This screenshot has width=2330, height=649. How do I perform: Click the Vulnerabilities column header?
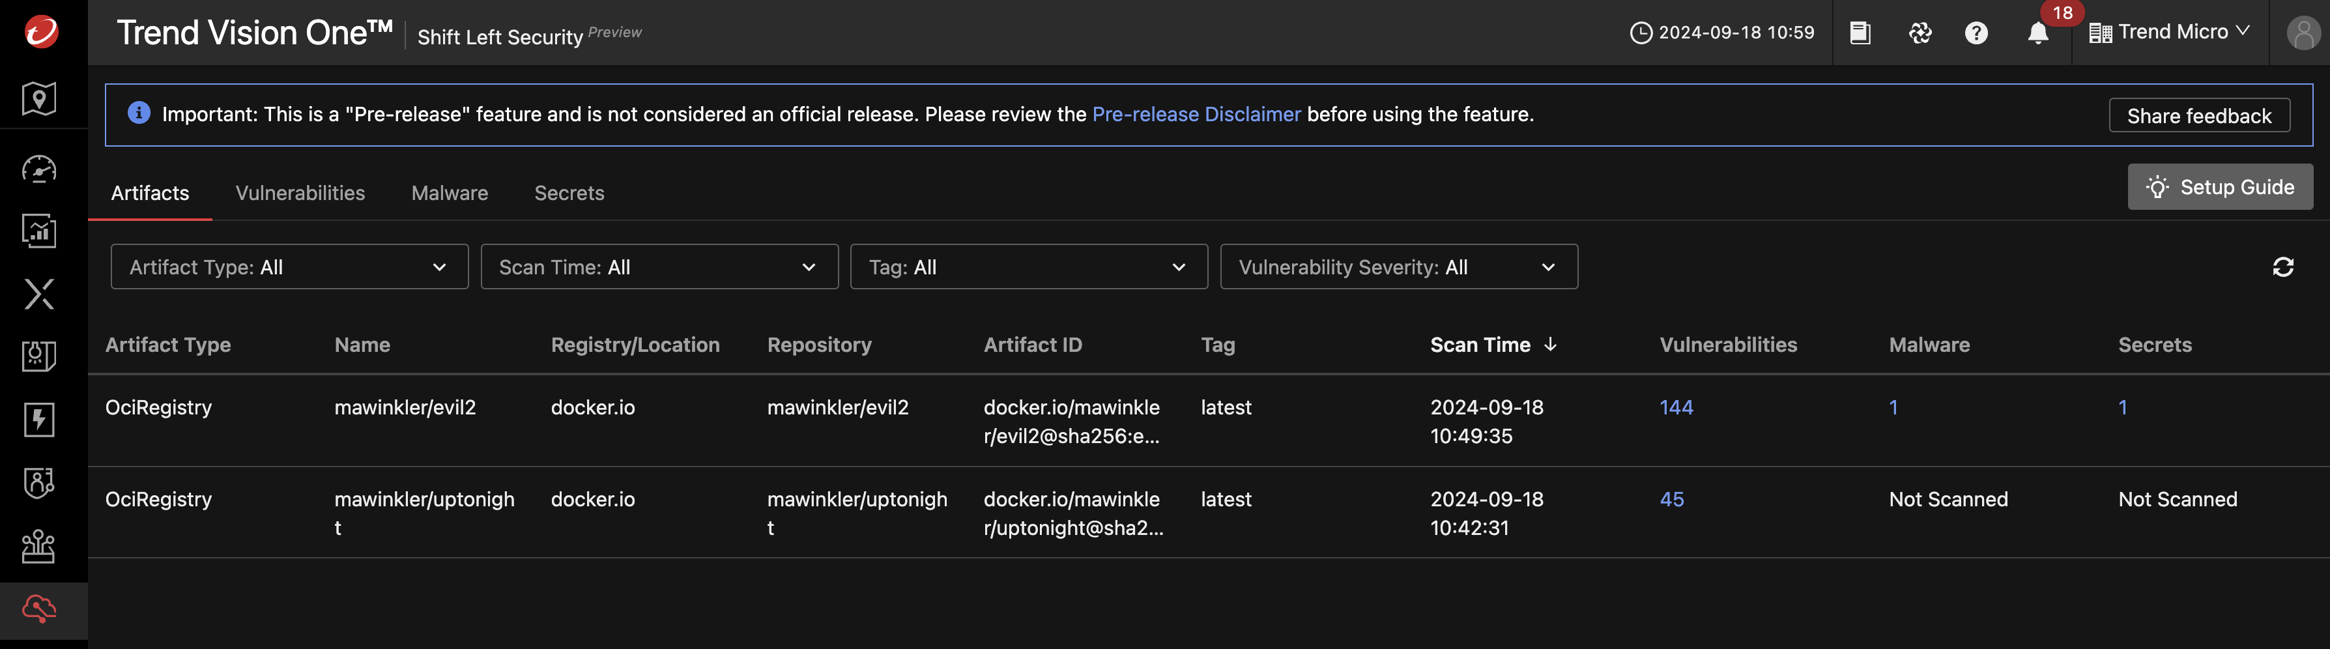tap(1729, 345)
